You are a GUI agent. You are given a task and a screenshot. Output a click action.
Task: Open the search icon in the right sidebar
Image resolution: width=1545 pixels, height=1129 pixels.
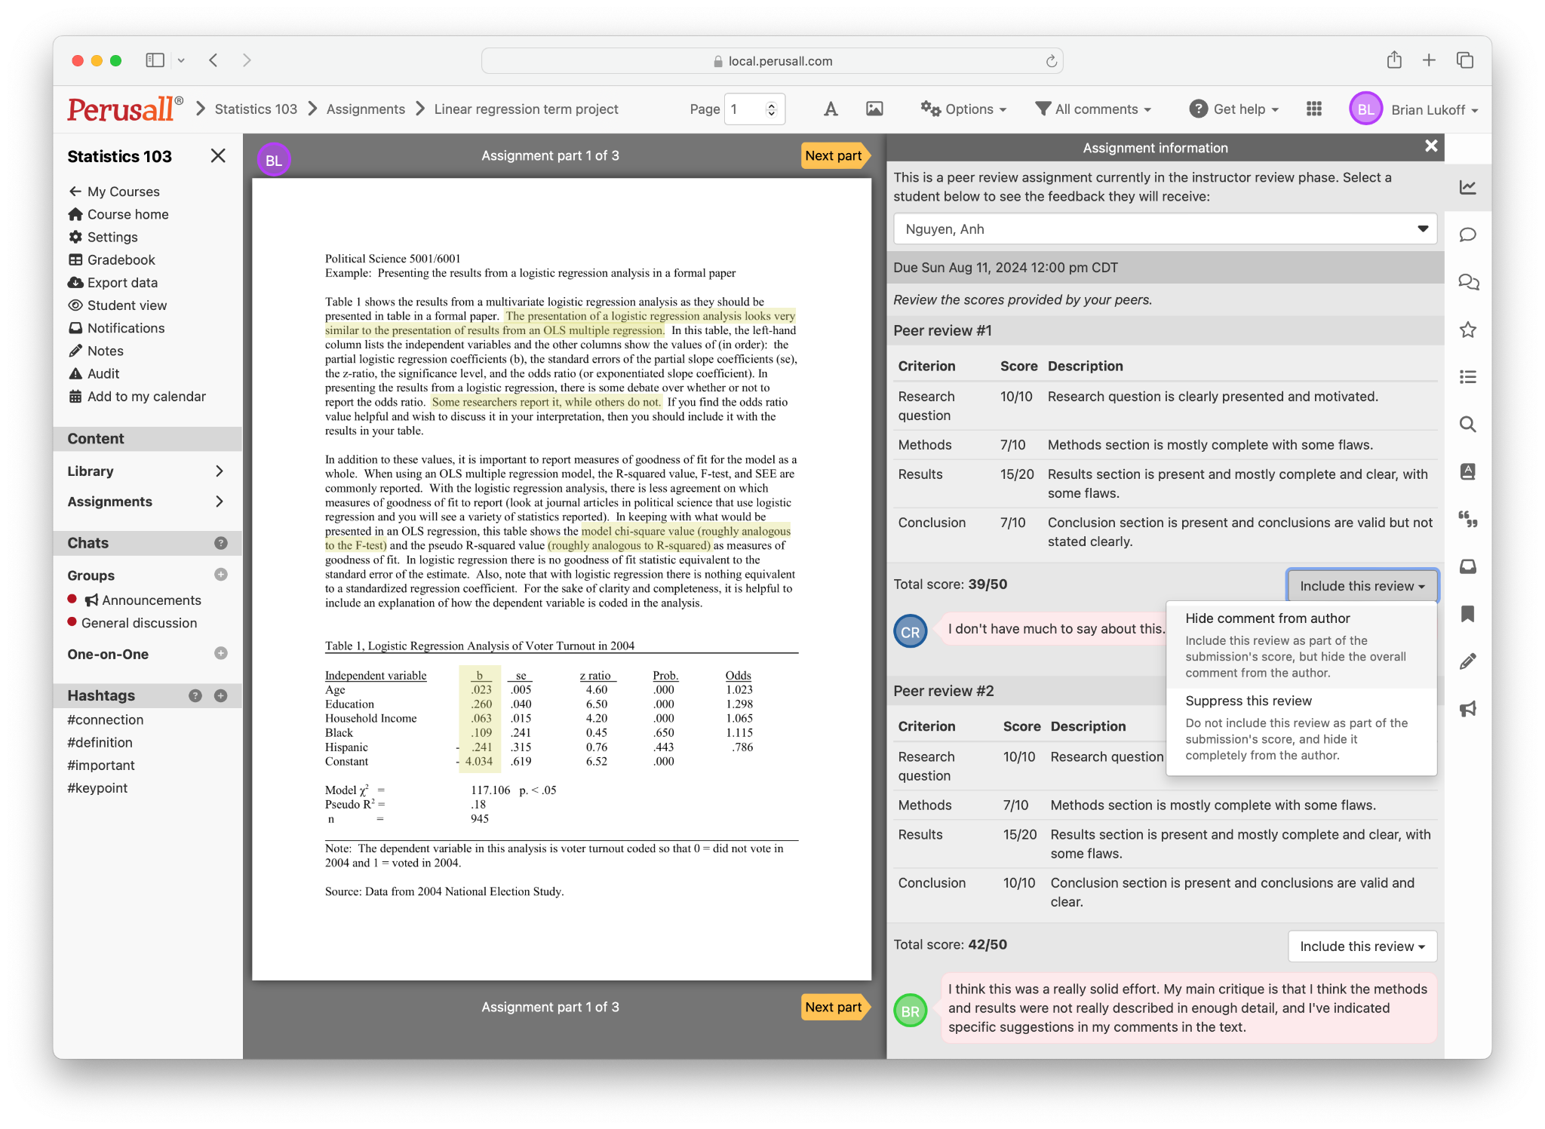(x=1468, y=425)
